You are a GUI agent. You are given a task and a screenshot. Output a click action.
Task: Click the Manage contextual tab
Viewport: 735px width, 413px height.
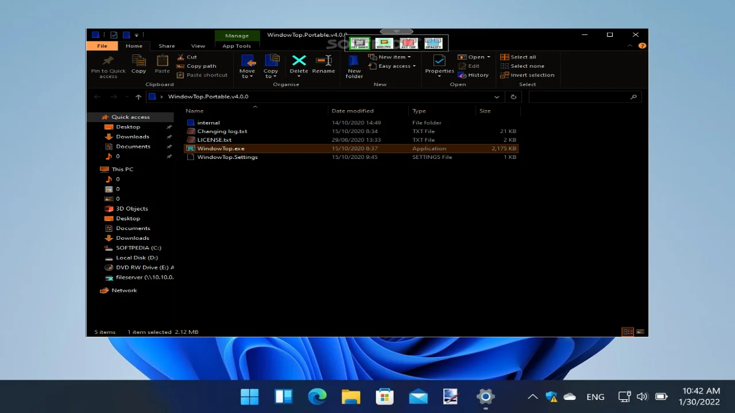point(237,36)
